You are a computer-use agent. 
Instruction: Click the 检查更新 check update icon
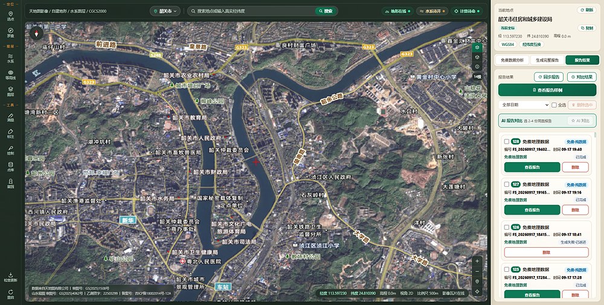pyautogui.click(x=10, y=277)
